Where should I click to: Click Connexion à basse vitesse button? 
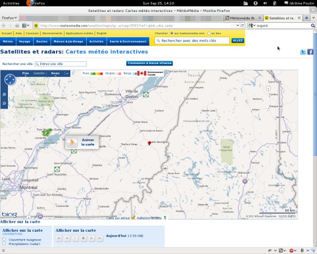pyautogui.click(x=150, y=63)
